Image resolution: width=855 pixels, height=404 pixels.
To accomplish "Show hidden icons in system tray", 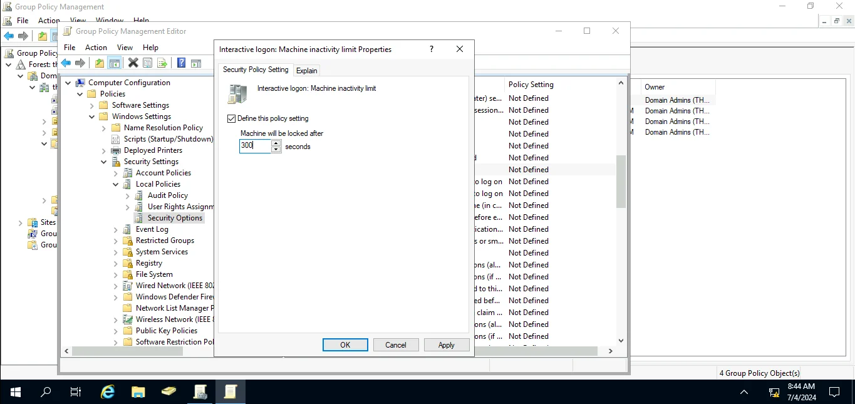I will pyautogui.click(x=744, y=393).
